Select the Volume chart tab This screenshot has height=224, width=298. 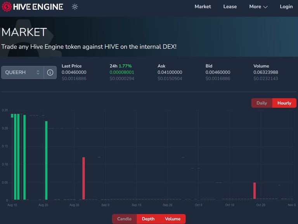tap(173, 219)
